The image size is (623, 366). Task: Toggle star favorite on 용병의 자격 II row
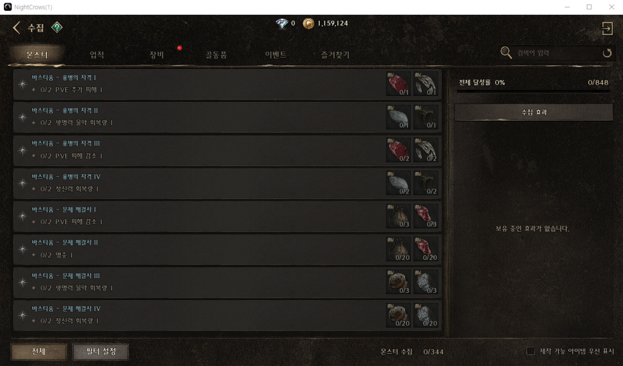point(23,117)
